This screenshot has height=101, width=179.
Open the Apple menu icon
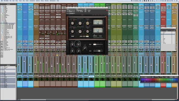[2, 1]
